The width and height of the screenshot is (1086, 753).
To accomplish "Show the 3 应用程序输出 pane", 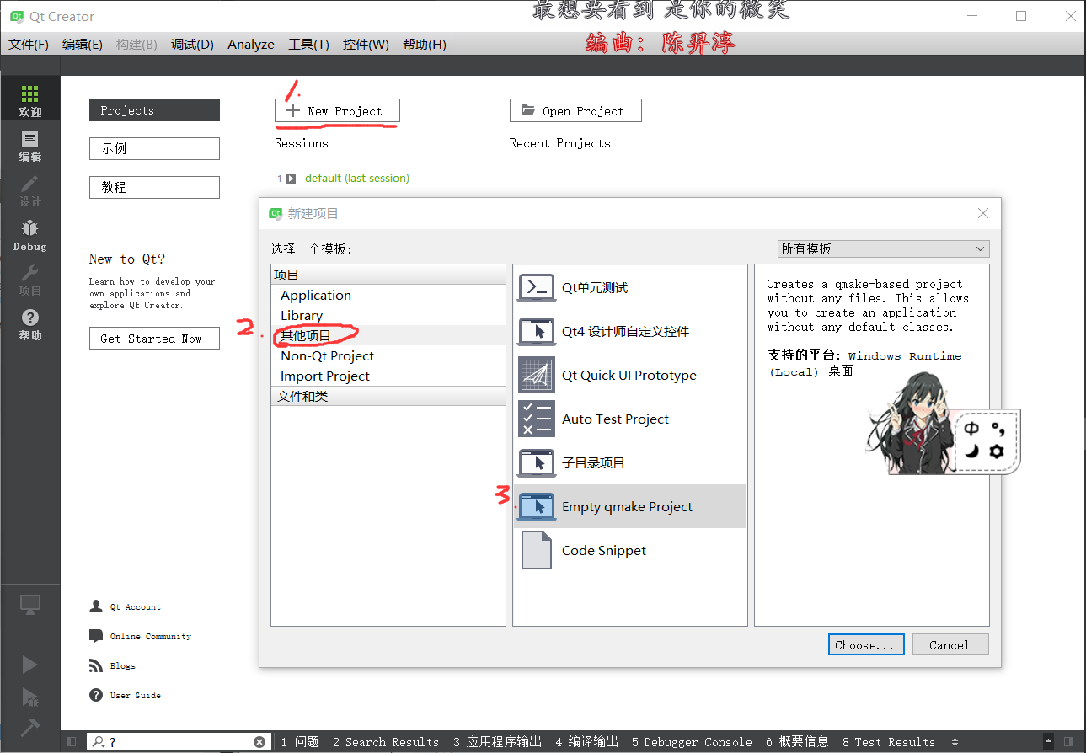I will coord(497,742).
